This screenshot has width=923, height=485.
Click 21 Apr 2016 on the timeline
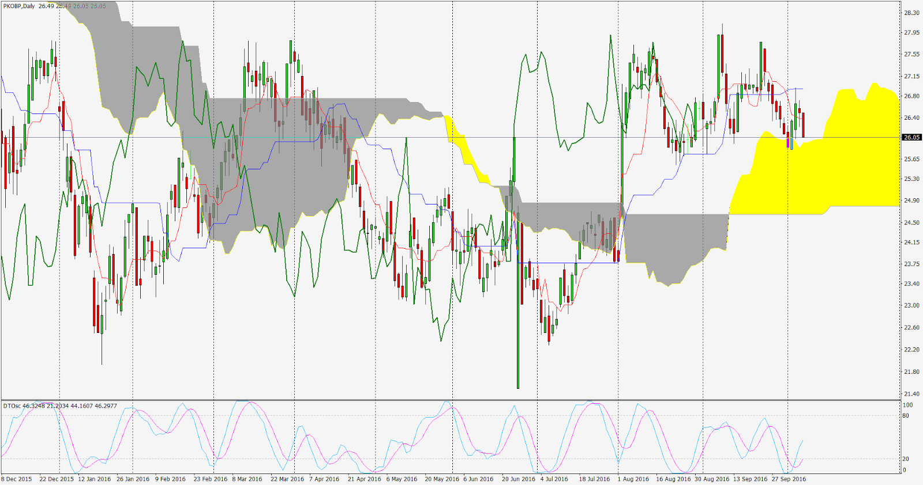365,479
